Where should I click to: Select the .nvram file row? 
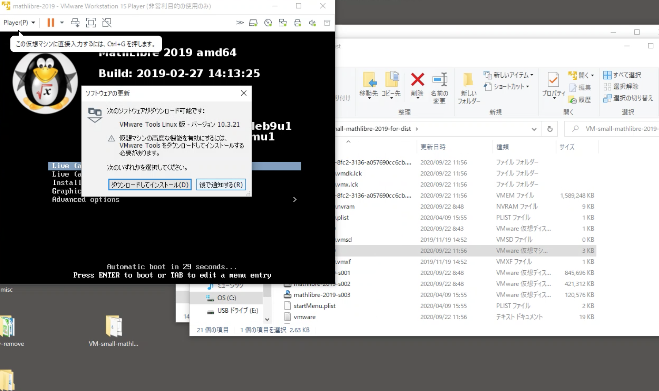click(466, 207)
